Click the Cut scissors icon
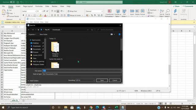The image size is (196, 110). 8,10
